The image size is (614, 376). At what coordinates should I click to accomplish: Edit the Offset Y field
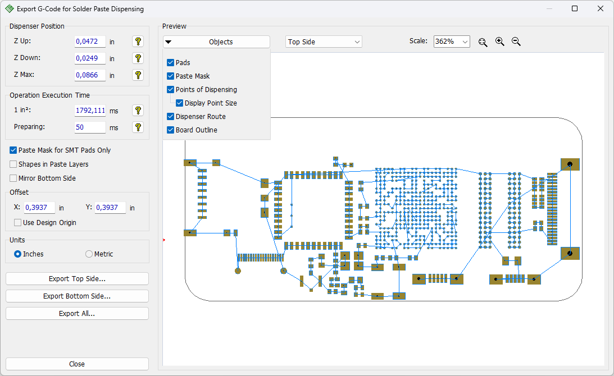(111, 208)
